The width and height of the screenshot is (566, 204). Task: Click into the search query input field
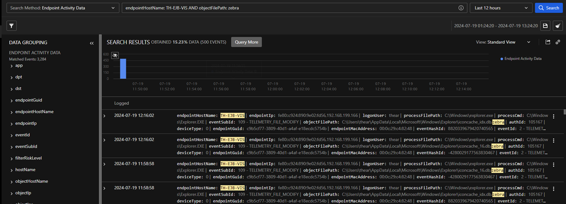tap(288, 8)
